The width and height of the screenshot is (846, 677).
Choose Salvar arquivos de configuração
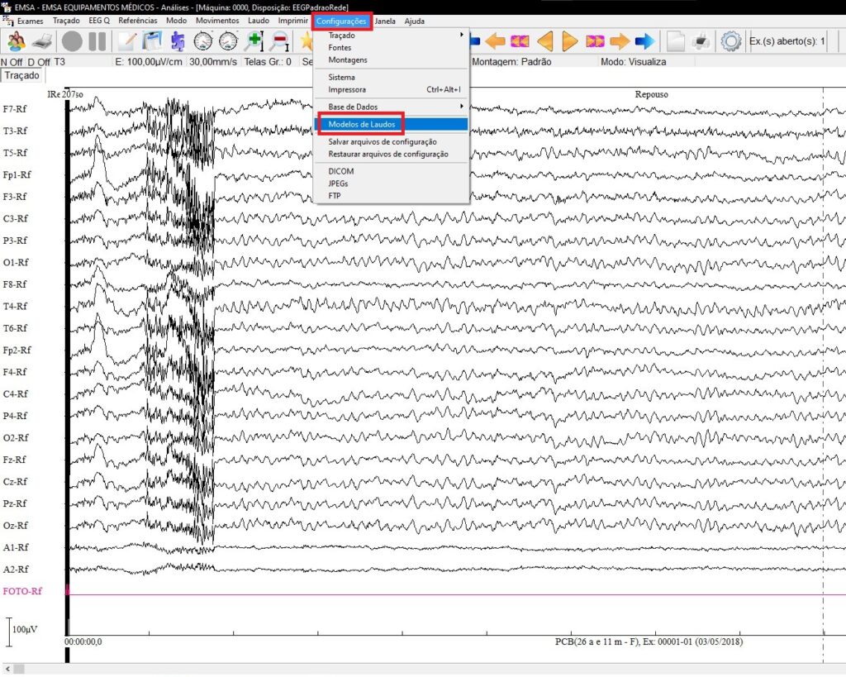coord(382,142)
